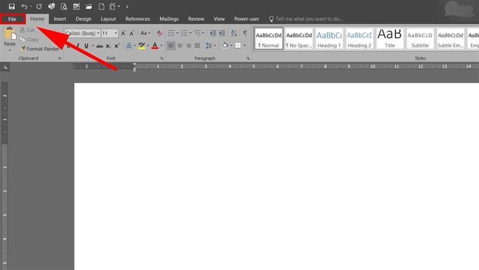Apply the yellow text highlight color

click(x=142, y=46)
